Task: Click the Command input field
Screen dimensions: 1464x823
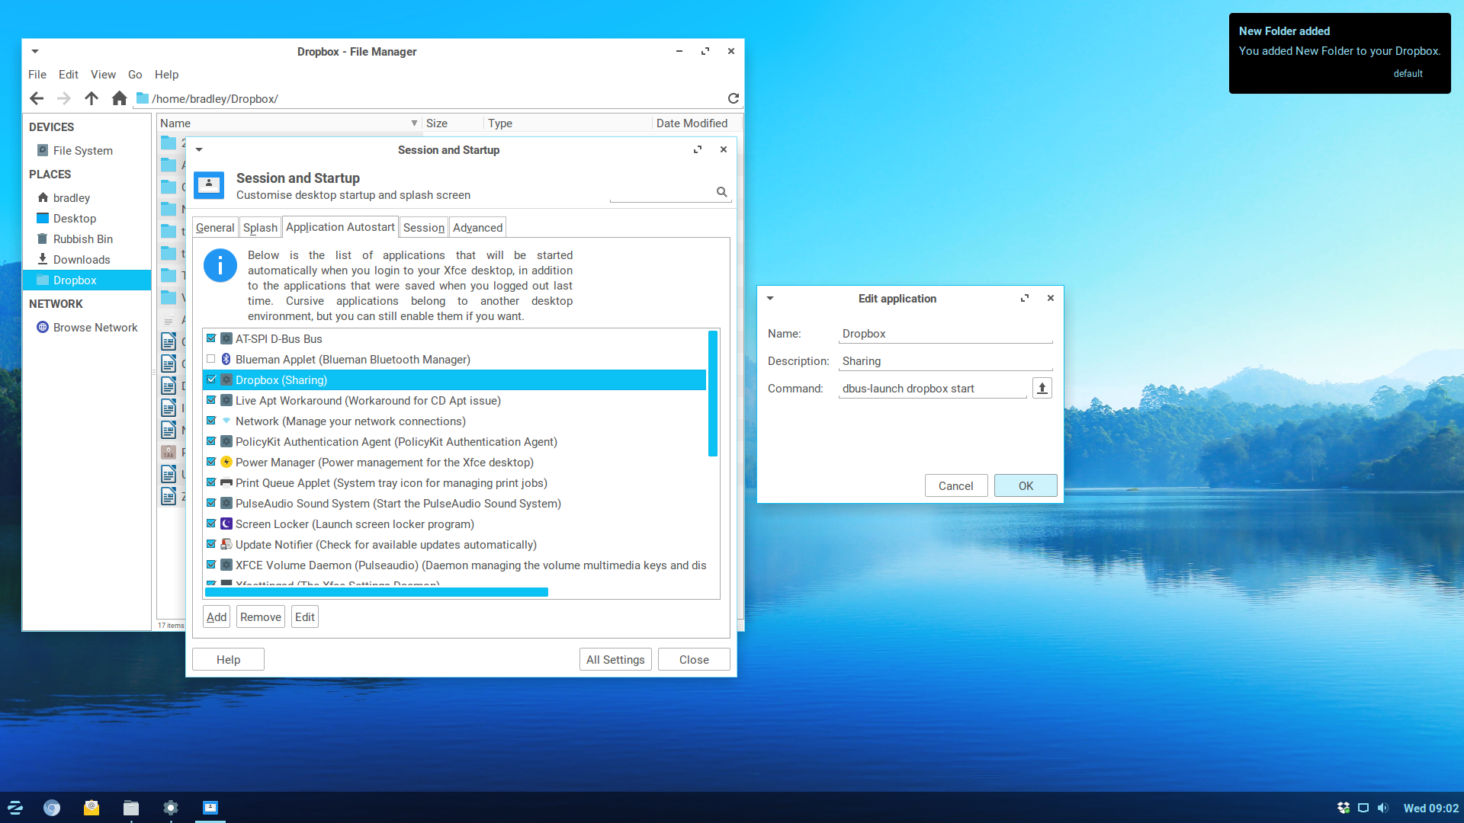Action: (933, 389)
